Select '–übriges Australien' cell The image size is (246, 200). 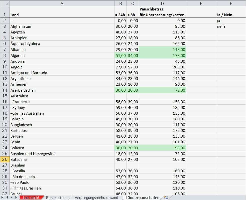point(62,113)
